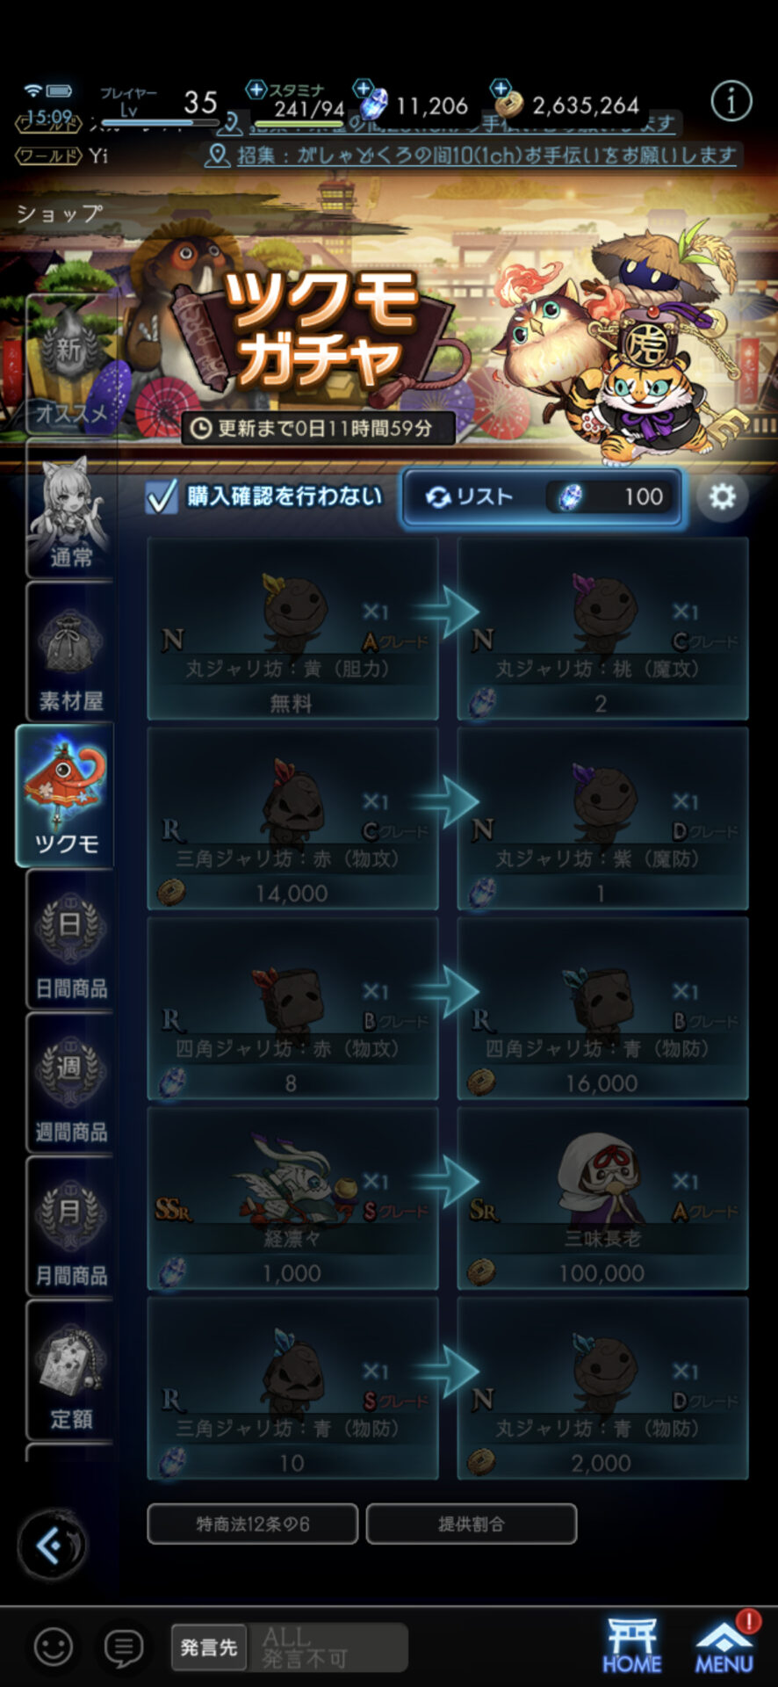The height and width of the screenshot is (1687, 778).
Task: Open 日間商品 tab
Action: click(x=70, y=940)
